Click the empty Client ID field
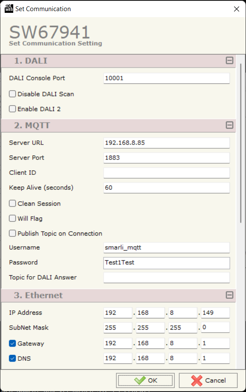 coord(166,173)
